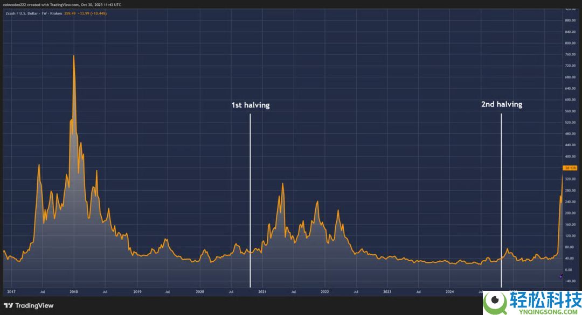582x315 pixels.
Task: Click the 880.00 price axis label
Action: 570,20
